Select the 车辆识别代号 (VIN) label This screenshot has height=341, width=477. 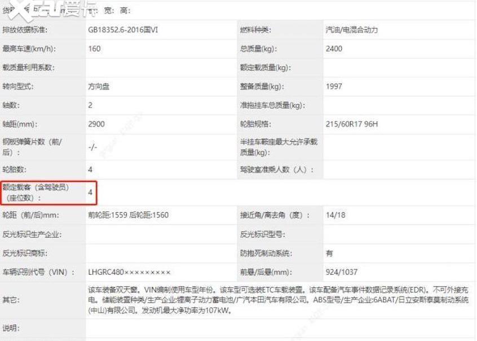[38, 272]
